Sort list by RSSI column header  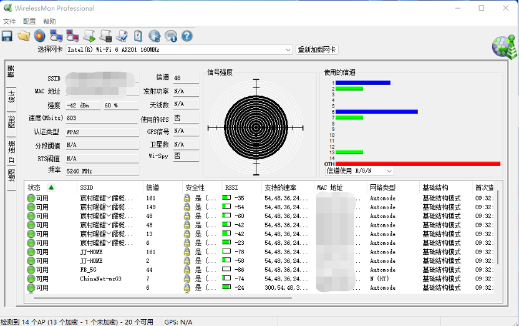click(241, 187)
